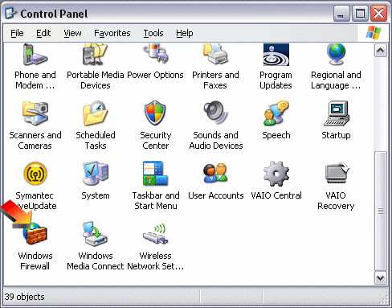Select the "Security Center" label
Viewport: 392px width, 308px height.
click(156, 140)
